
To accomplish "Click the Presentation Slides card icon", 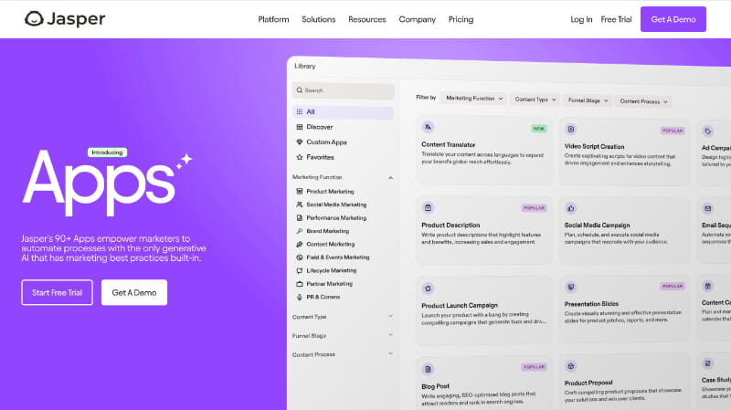I will click(571, 287).
